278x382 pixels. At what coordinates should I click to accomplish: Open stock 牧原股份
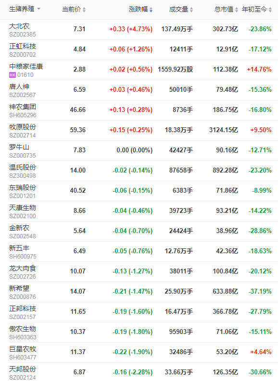point(23,127)
